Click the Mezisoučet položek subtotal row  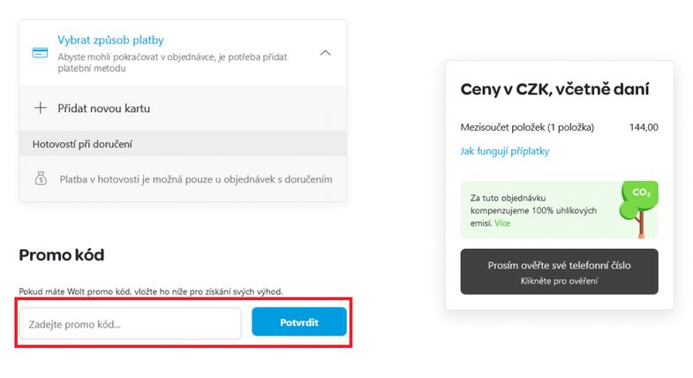559,127
